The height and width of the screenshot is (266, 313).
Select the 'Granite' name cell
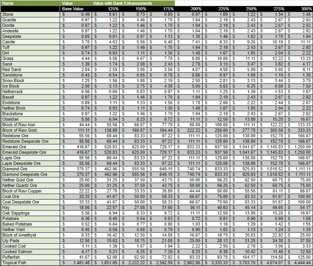[x=30, y=20]
